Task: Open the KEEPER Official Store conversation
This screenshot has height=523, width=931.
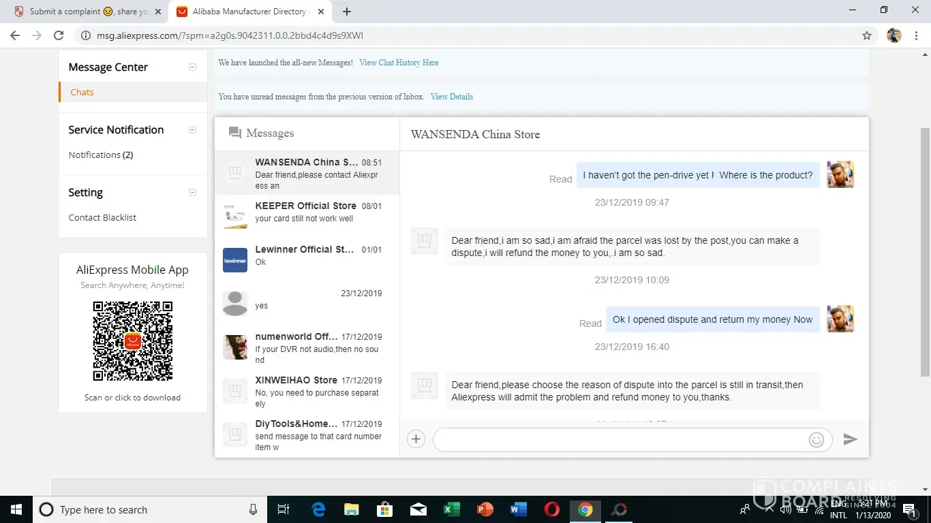Action: (x=307, y=212)
